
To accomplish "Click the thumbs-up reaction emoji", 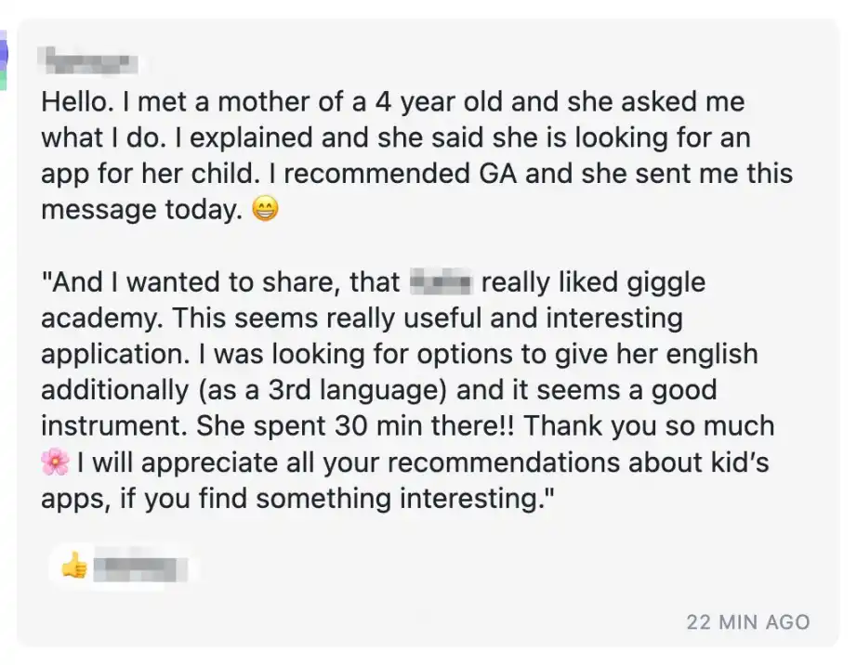I will pyautogui.click(x=74, y=564).
